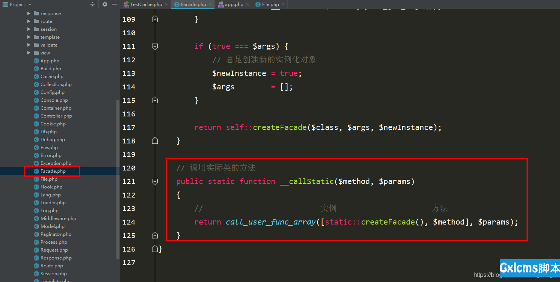Click on __callStatic function name
Viewport: 560px width, 282px height.
click(307, 181)
